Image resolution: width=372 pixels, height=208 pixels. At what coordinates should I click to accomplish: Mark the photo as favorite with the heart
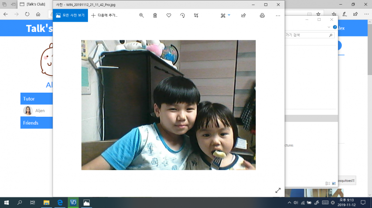tap(168, 15)
